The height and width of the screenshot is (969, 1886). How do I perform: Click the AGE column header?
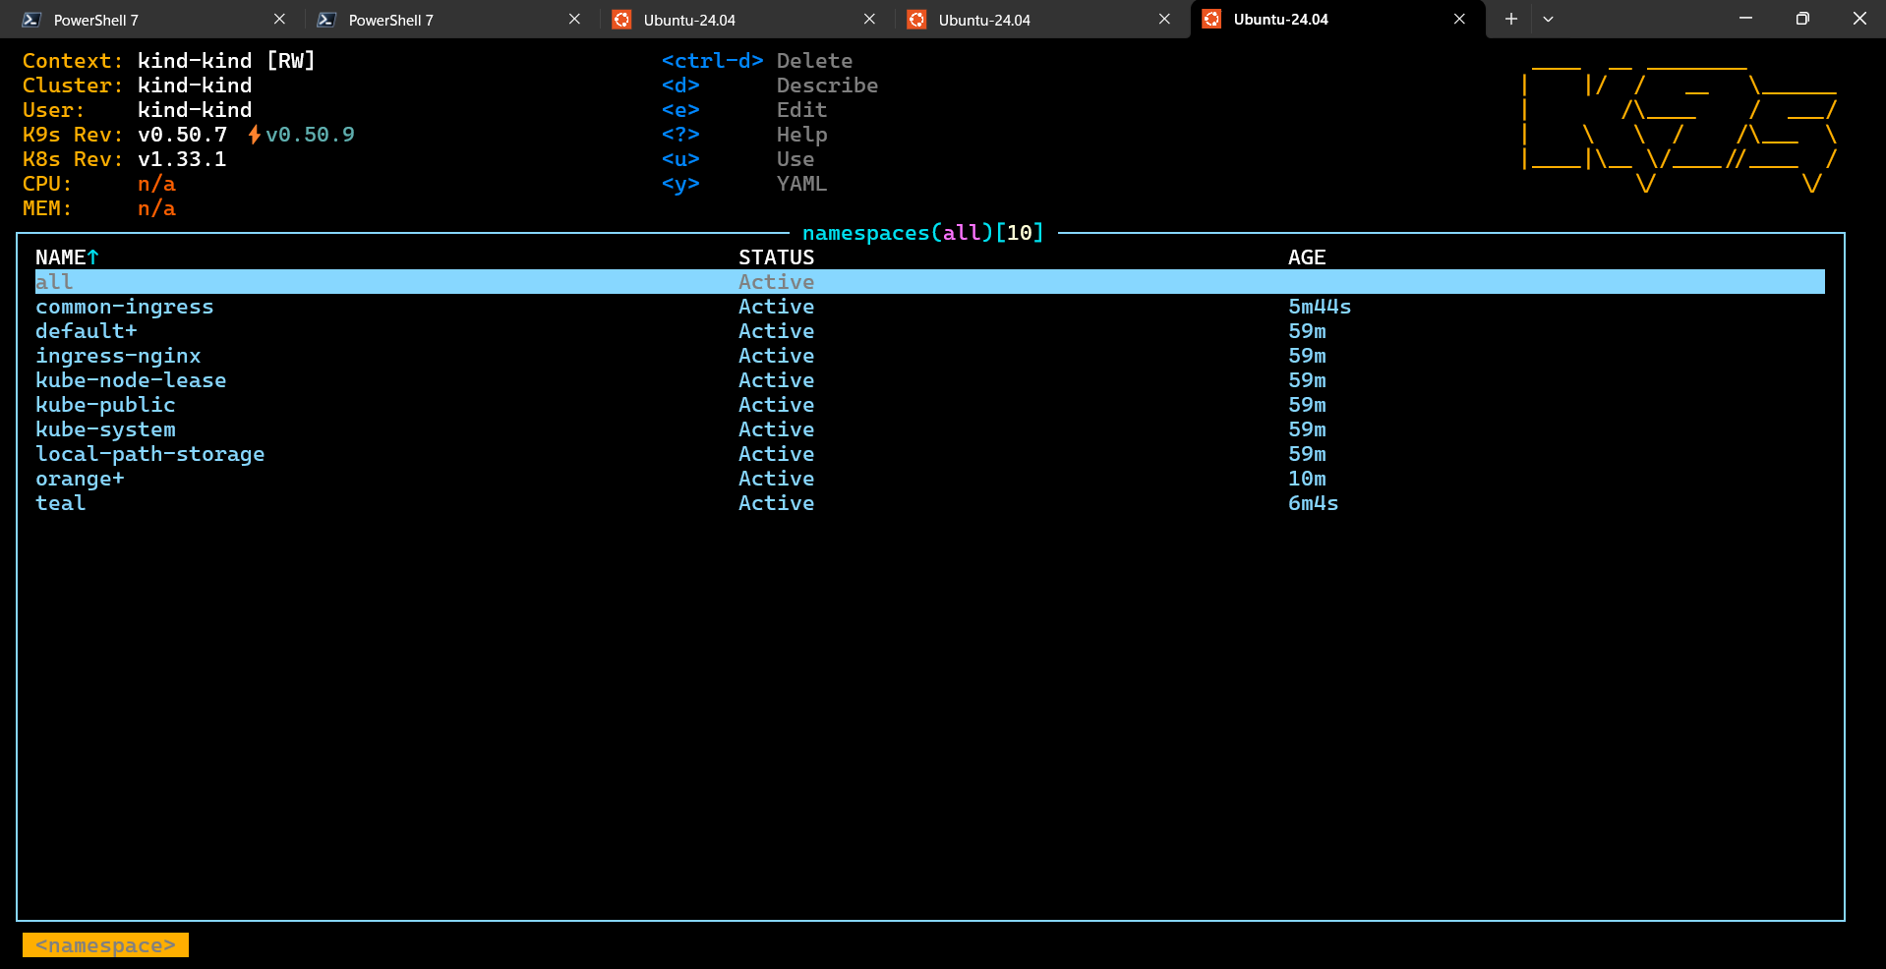(x=1307, y=257)
